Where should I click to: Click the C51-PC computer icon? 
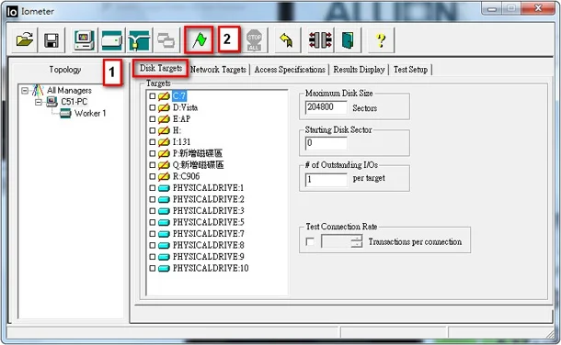[x=52, y=102]
